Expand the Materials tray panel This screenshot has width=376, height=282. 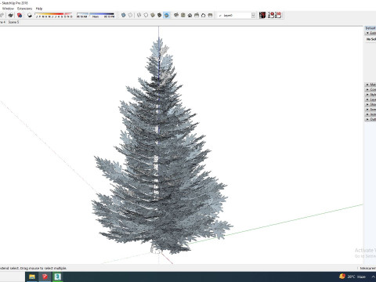[x=371, y=85]
